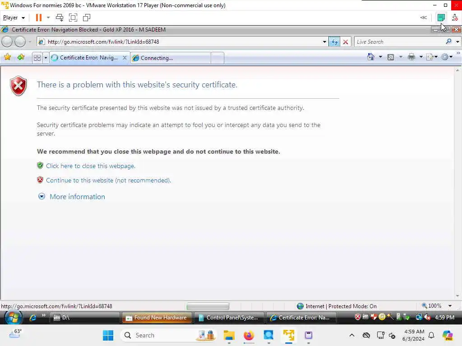Screen dimensions: 462x346
Task: Click Send Ctrl+Alt+Del icon in VMware toolbar
Action: [60, 18]
